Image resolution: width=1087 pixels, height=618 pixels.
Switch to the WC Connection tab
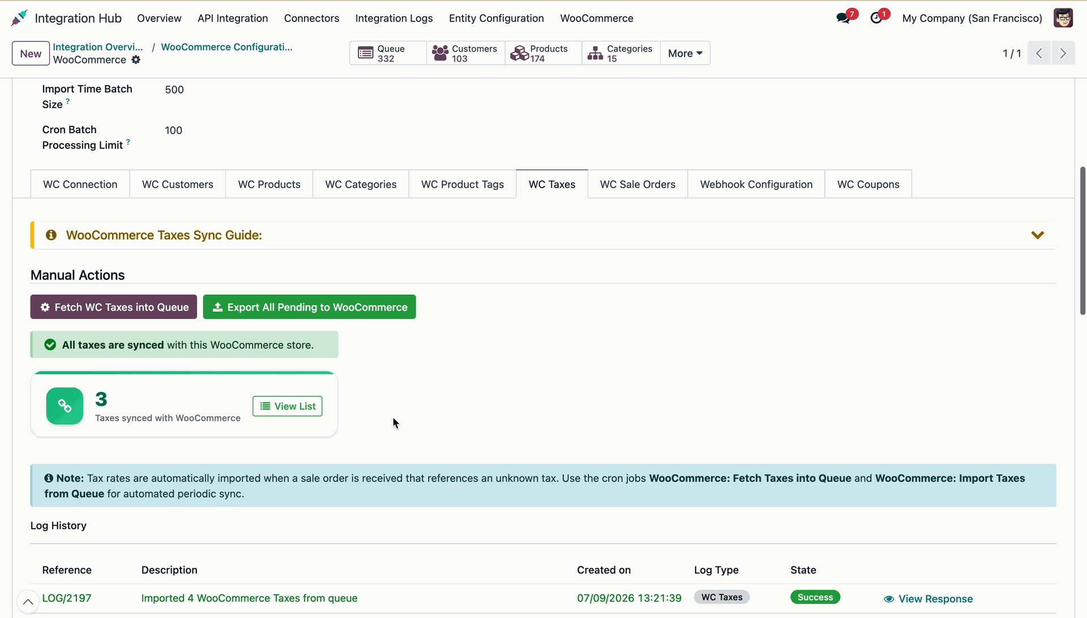pyautogui.click(x=80, y=184)
